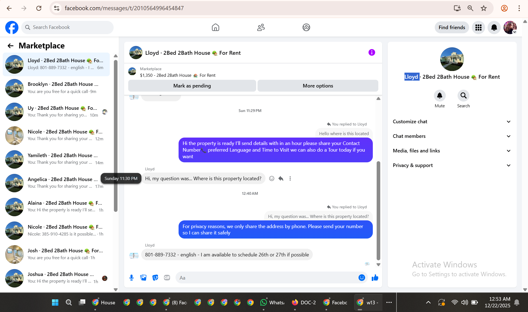Expand Privacy & support section
This screenshot has width=528, height=312.
tap(452, 165)
